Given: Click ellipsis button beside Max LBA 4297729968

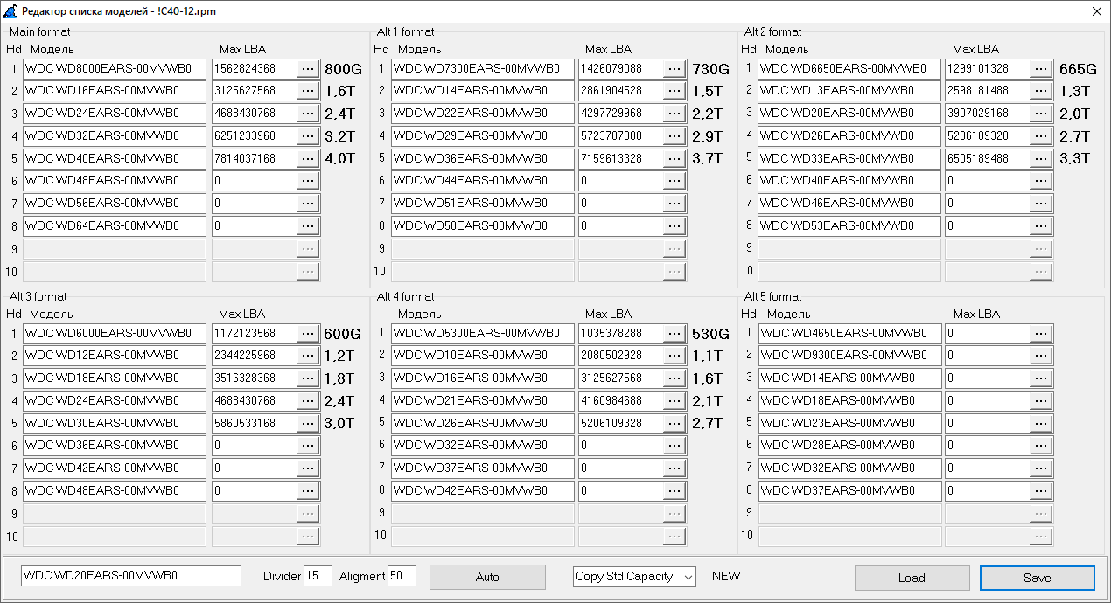Looking at the screenshot, I should (674, 114).
